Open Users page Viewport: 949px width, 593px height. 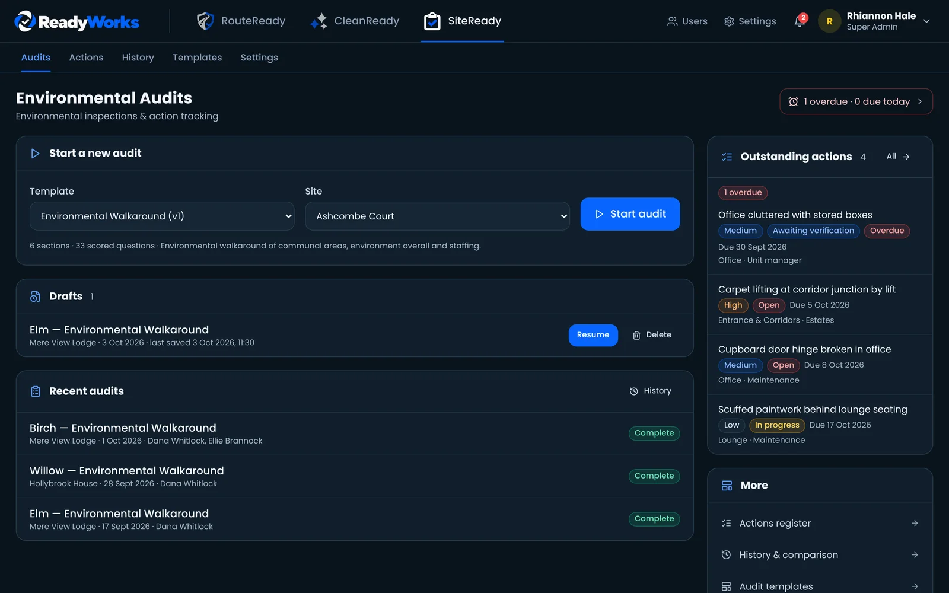tap(687, 21)
